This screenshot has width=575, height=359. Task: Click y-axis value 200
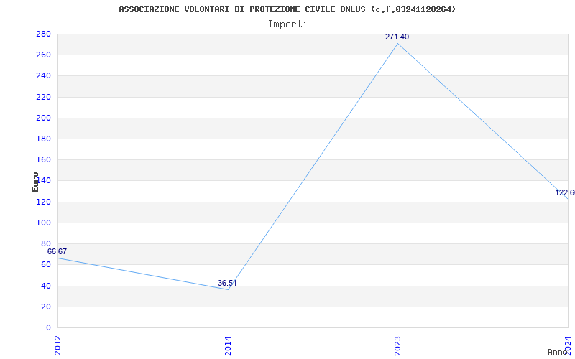point(43,118)
